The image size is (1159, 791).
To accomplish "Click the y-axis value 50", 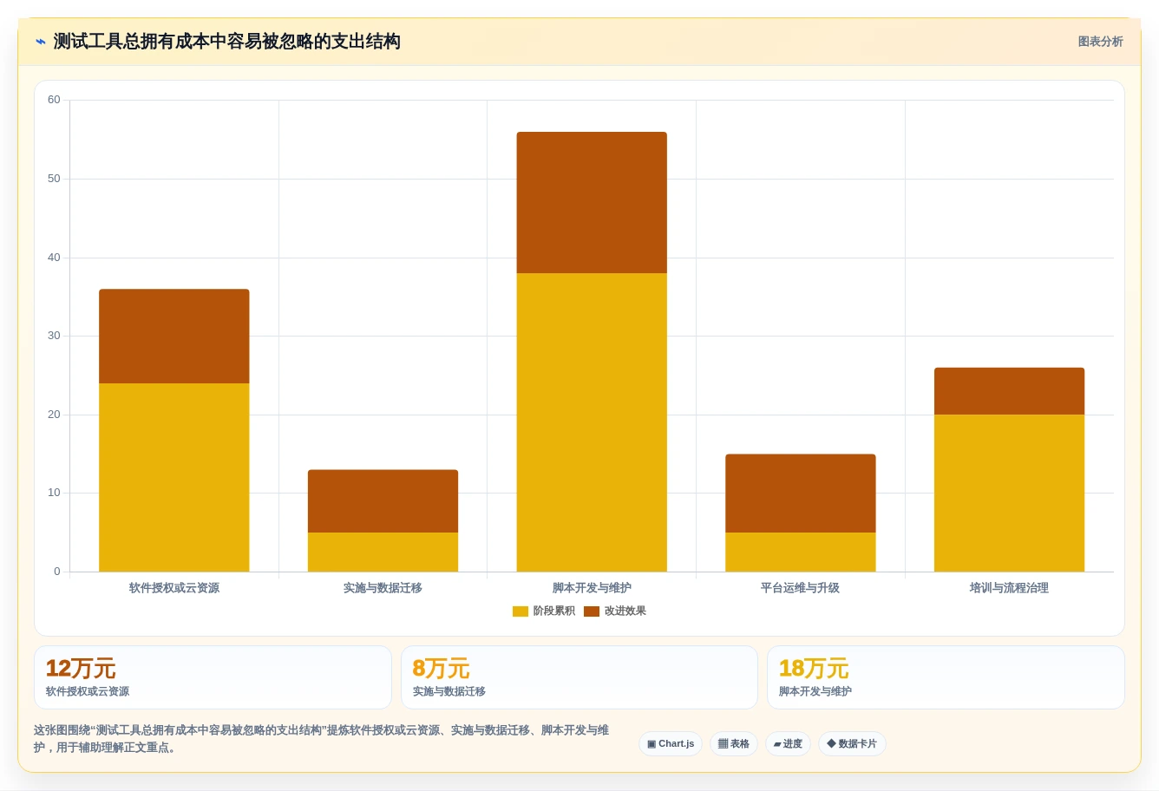I will [x=54, y=179].
